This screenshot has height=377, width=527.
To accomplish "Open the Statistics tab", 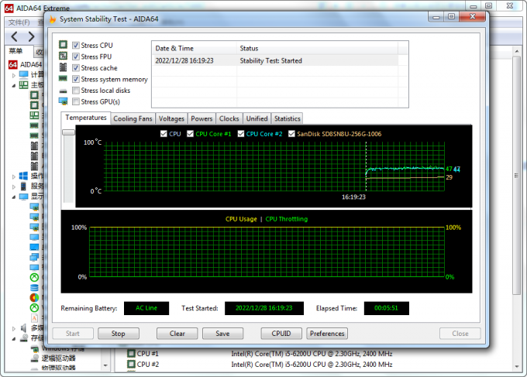I will click(287, 118).
